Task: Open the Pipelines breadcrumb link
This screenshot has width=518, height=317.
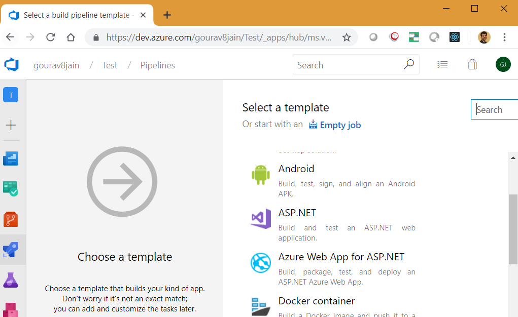Action: pos(157,65)
